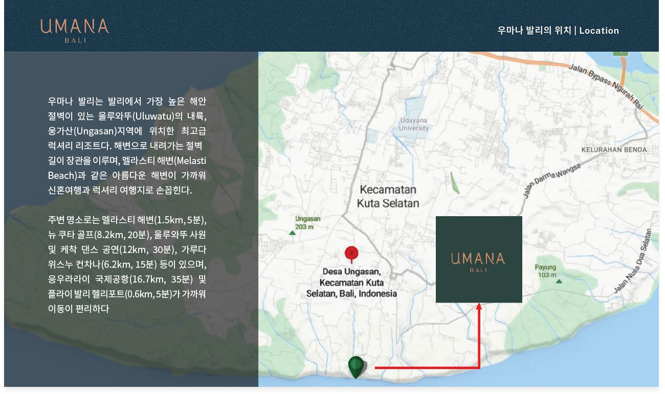Click the green map pin on the coast
Screen dimensions: 665x394
(x=356, y=367)
